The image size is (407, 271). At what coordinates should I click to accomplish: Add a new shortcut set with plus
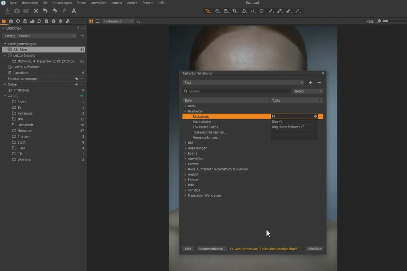click(310, 82)
